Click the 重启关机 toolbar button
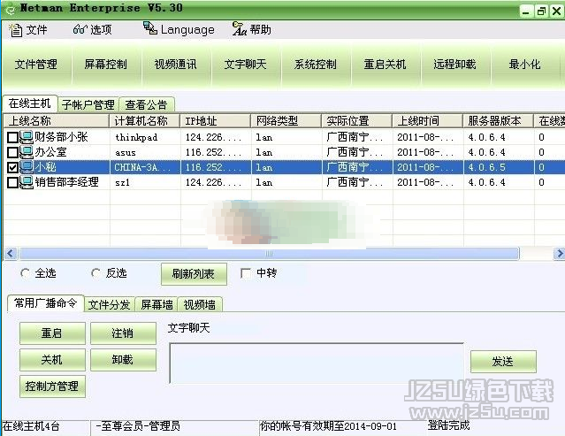Viewport: 565px width, 436px height. (x=386, y=65)
